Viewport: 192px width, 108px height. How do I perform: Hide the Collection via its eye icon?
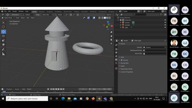point(165,20)
